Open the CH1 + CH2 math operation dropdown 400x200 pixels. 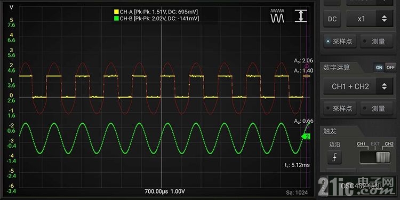358,86
